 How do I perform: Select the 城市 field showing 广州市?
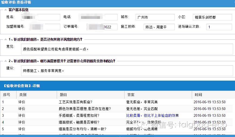point(155,17)
